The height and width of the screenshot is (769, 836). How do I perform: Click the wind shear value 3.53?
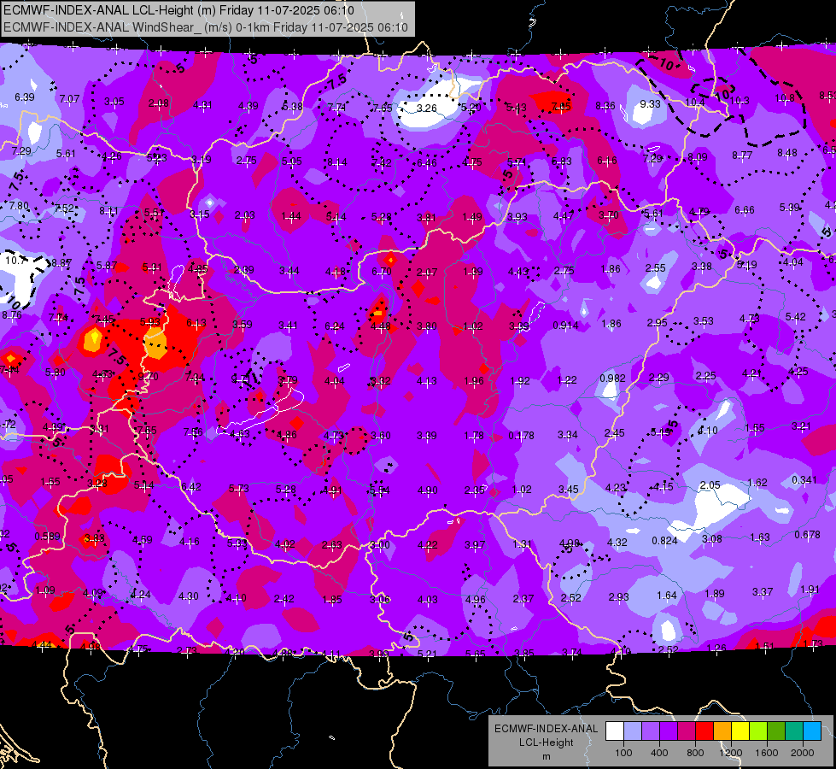(704, 320)
